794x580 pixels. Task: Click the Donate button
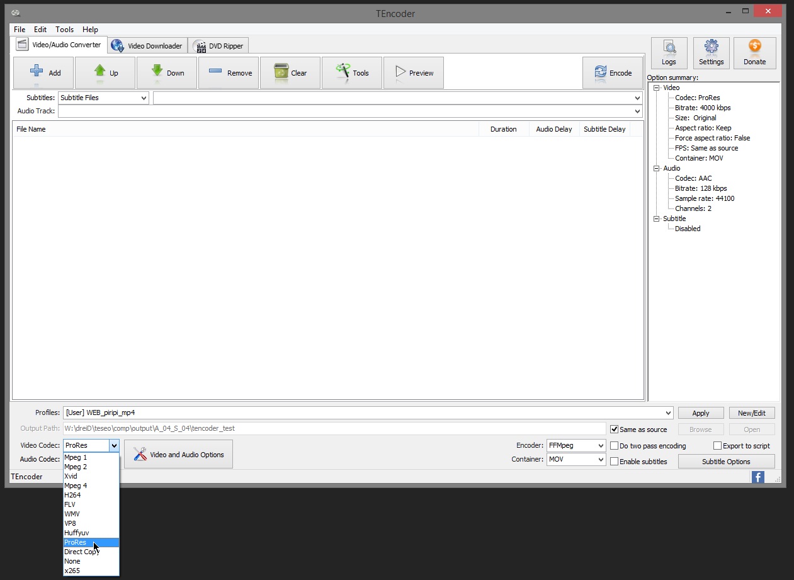(x=755, y=53)
